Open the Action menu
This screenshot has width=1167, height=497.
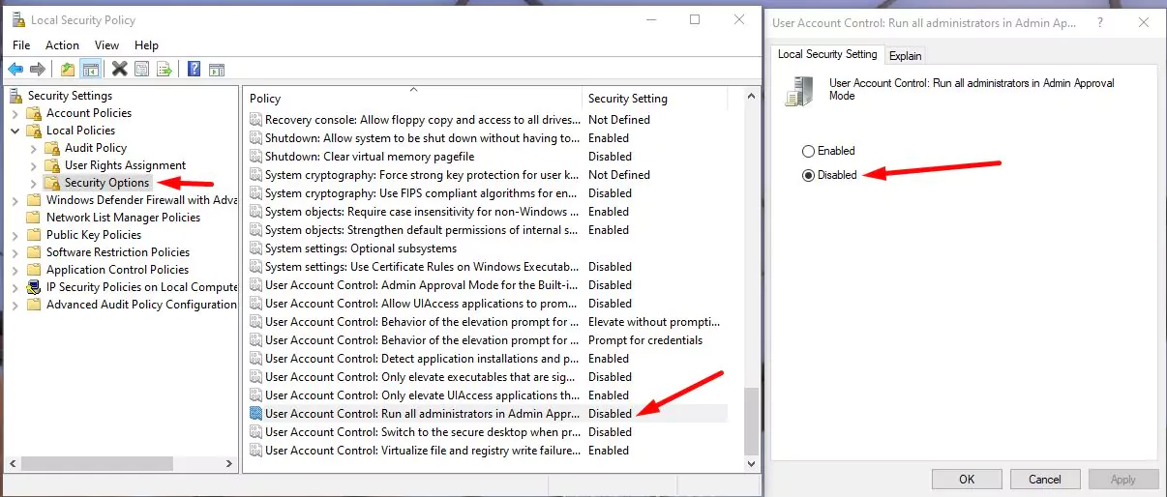[x=62, y=45]
